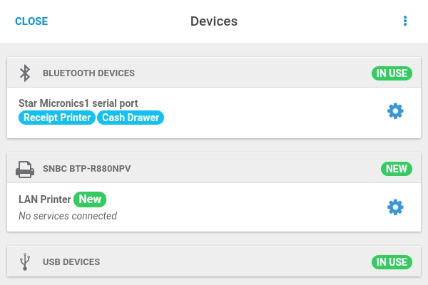Screen dimensions: 428x285
Task: Open settings gear for Star Micronics1 serial port
Action: 395,111
